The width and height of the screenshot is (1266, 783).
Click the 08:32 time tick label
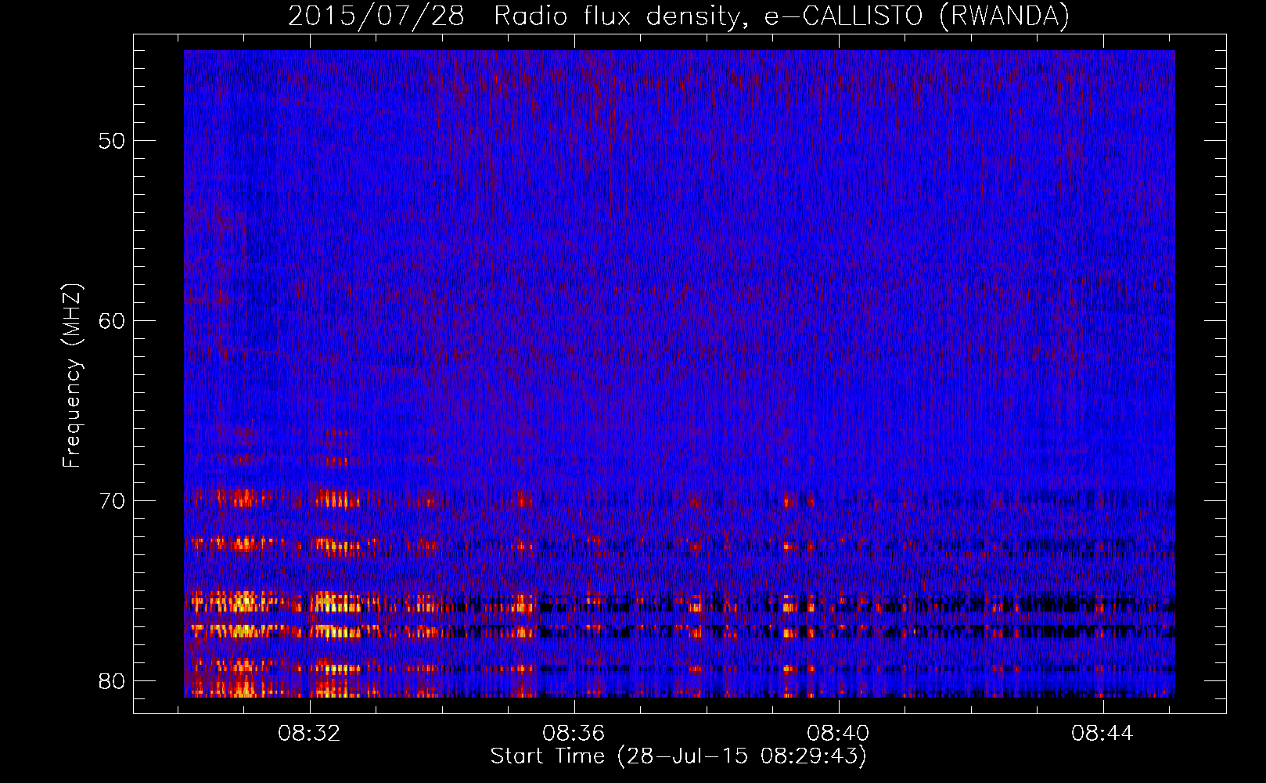pyautogui.click(x=310, y=734)
